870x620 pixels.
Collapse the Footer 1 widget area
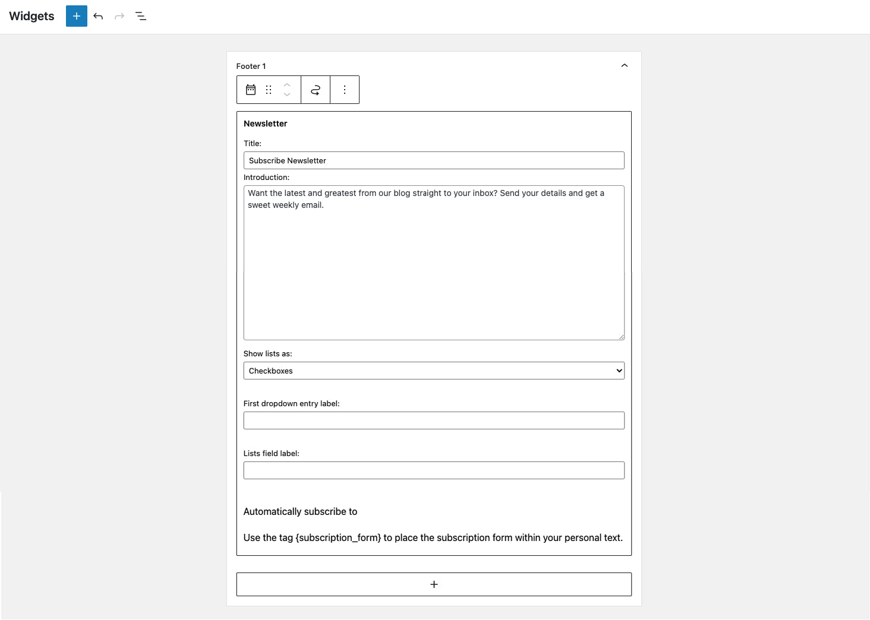(625, 65)
